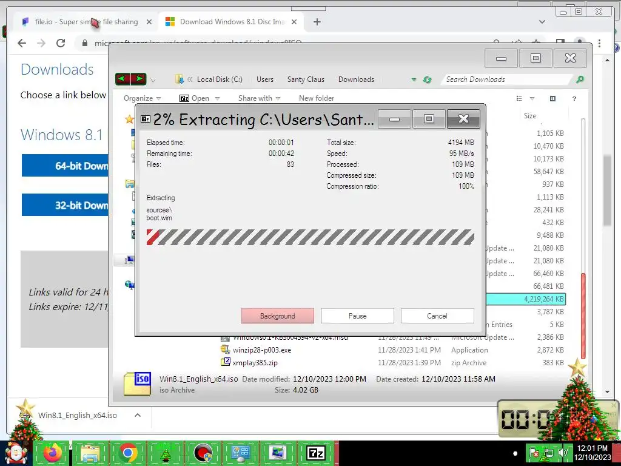
Task: Click the Open button with 7z icon
Action: click(194, 98)
